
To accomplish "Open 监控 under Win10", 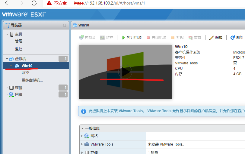I will (25, 73).
